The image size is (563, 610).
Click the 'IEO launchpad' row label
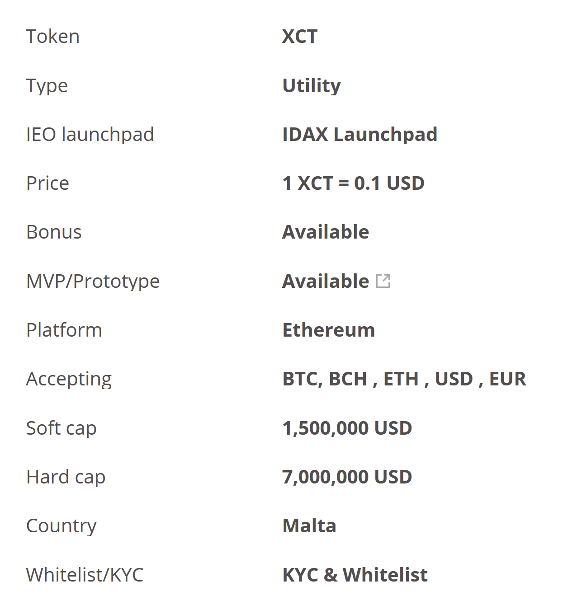pos(90,134)
